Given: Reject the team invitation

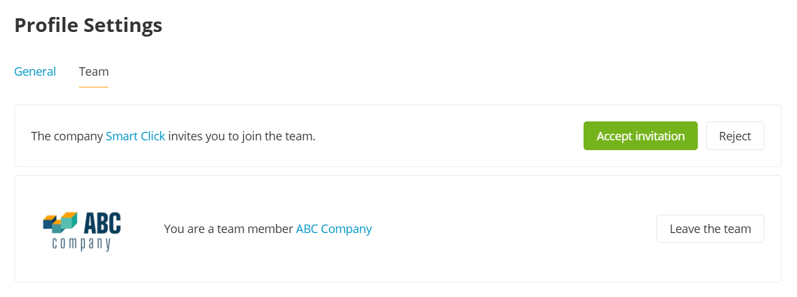Looking at the screenshot, I should (734, 136).
